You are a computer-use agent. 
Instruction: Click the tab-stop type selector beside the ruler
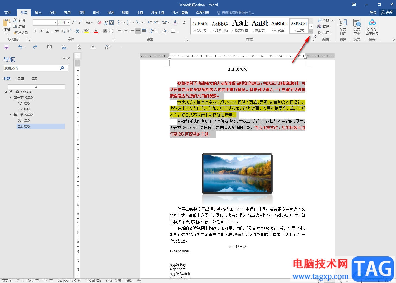click(78, 56)
